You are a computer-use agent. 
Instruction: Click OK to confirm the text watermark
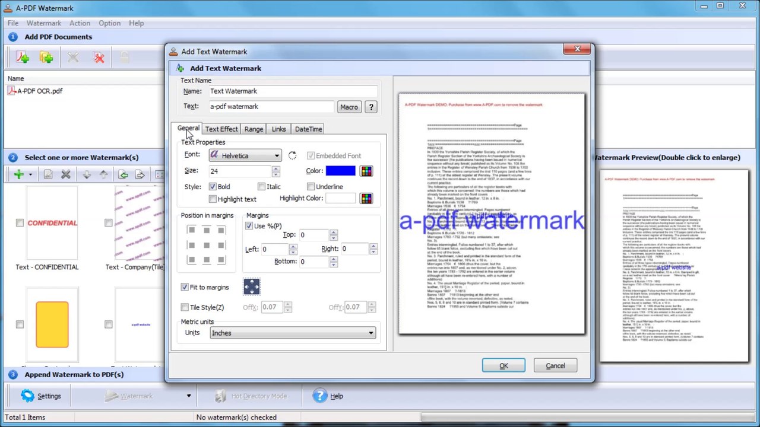(x=503, y=366)
